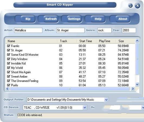Uncheck the Frantic track checkbox
144x122 pixels.
(x=8, y=46)
